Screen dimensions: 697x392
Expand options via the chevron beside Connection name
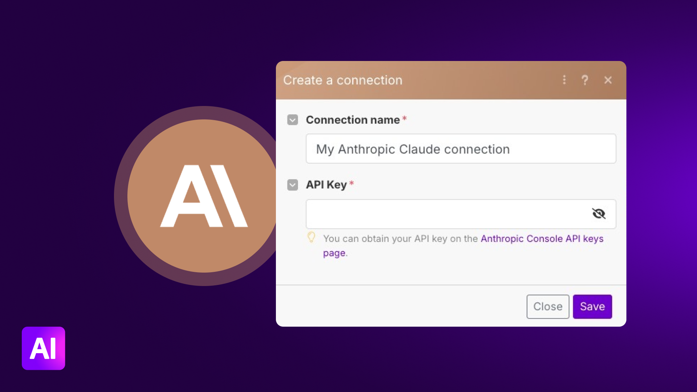[x=293, y=119]
